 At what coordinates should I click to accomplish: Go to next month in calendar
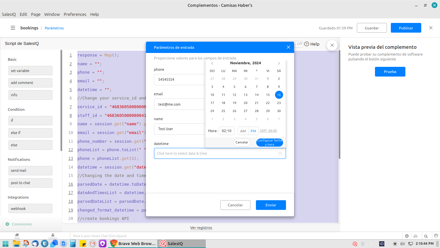point(279,63)
